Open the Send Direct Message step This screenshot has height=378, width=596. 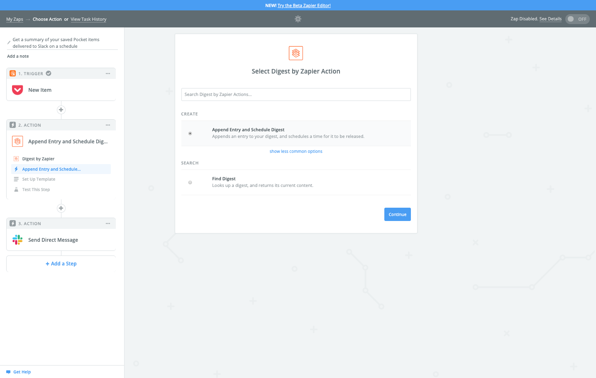[x=61, y=240]
